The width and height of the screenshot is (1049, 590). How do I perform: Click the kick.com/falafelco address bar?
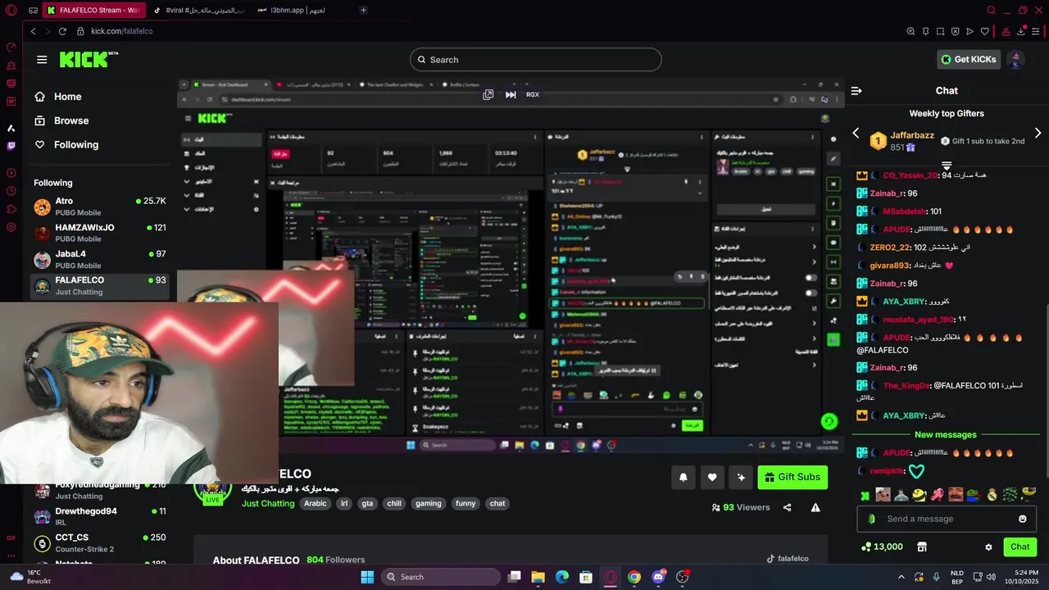click(121, 31)
